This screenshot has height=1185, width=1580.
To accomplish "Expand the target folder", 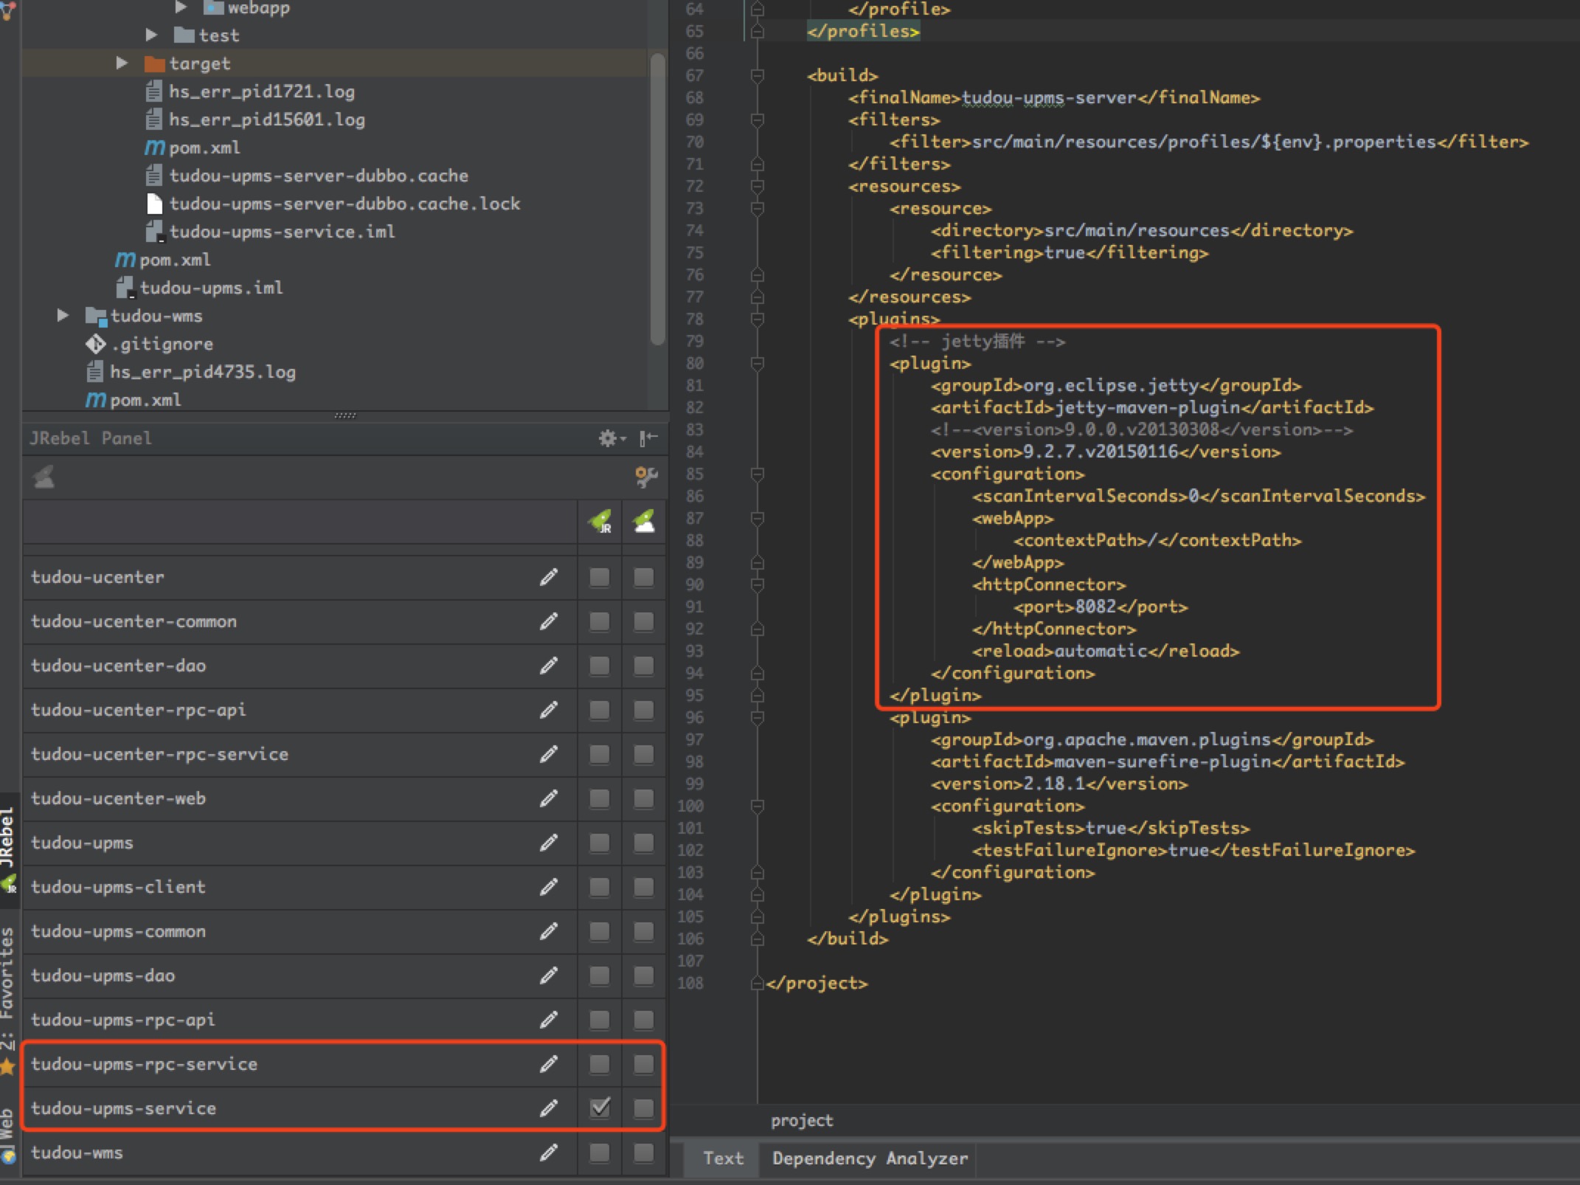I will (122, 63).
